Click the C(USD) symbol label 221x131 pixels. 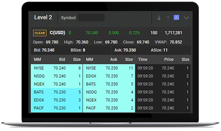[57, 33]
